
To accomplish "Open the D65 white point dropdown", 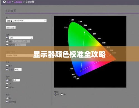I will pos(21,38).
